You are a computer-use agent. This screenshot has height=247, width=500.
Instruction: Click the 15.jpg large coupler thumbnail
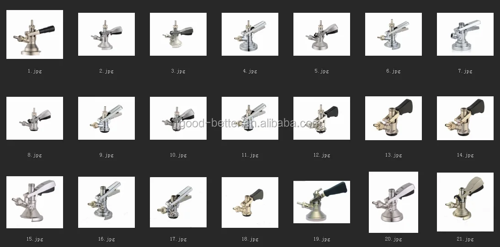[35, 202]
